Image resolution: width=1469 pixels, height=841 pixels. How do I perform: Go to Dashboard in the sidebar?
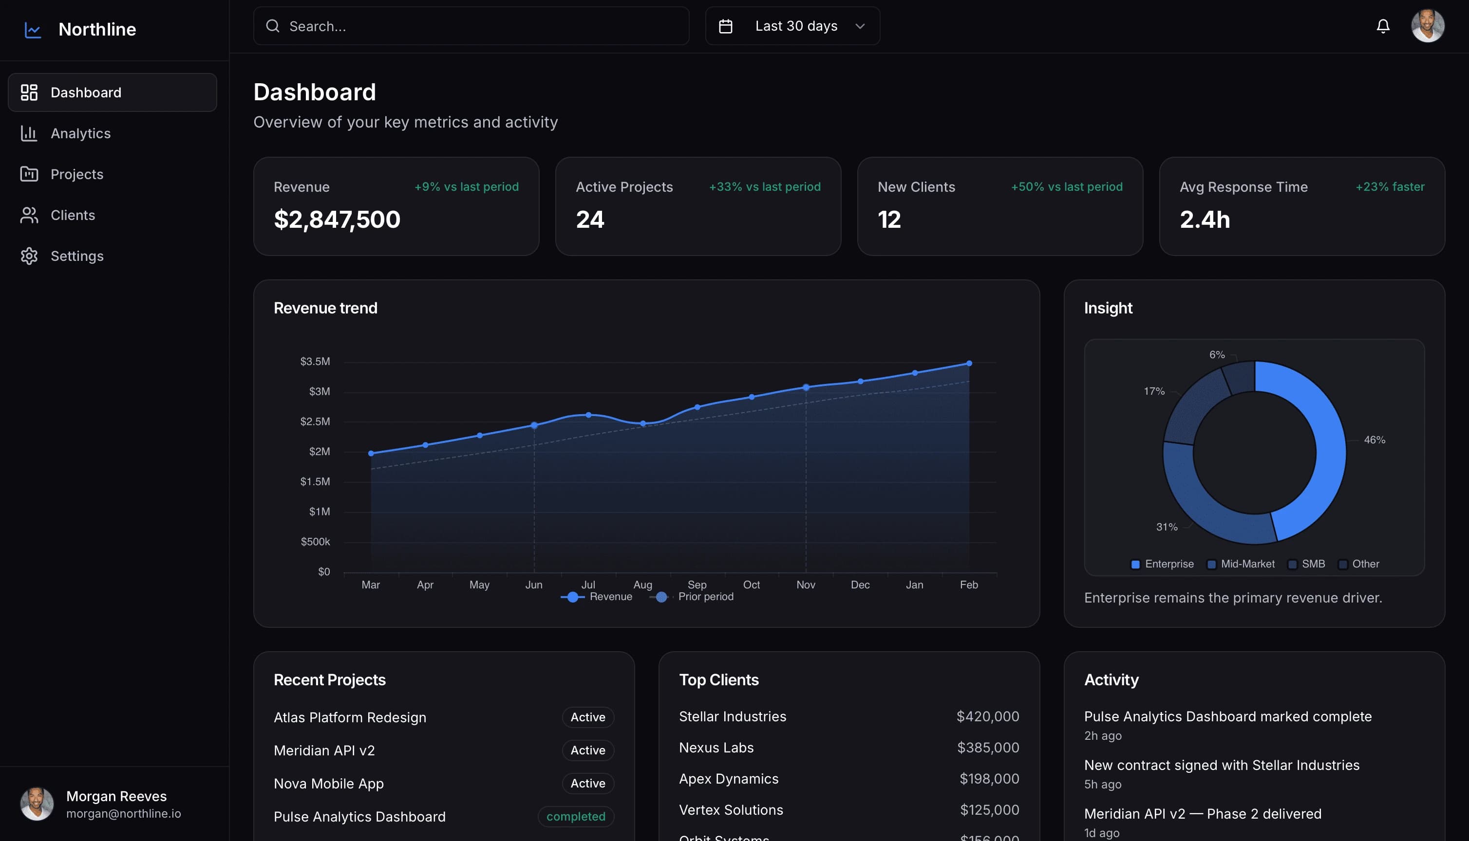(x=113, y=92)
